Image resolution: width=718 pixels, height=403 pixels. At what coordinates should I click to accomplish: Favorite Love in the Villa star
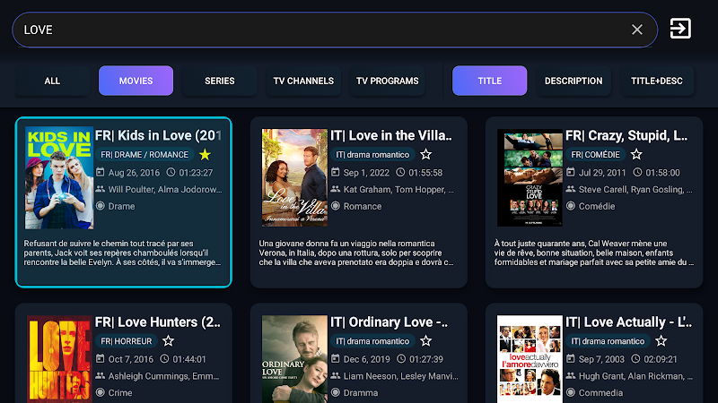point(425,154)
